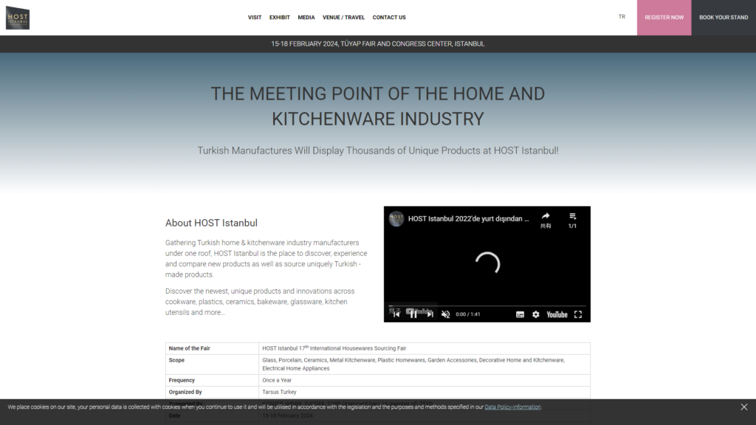The width and height of the screenshot is (756, 425).
Task: Open the Data Policy-Information link
Action: (x=512, y=407)
